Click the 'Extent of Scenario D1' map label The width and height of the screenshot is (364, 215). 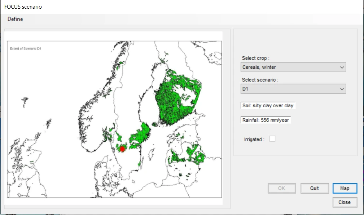coord(26,48)
